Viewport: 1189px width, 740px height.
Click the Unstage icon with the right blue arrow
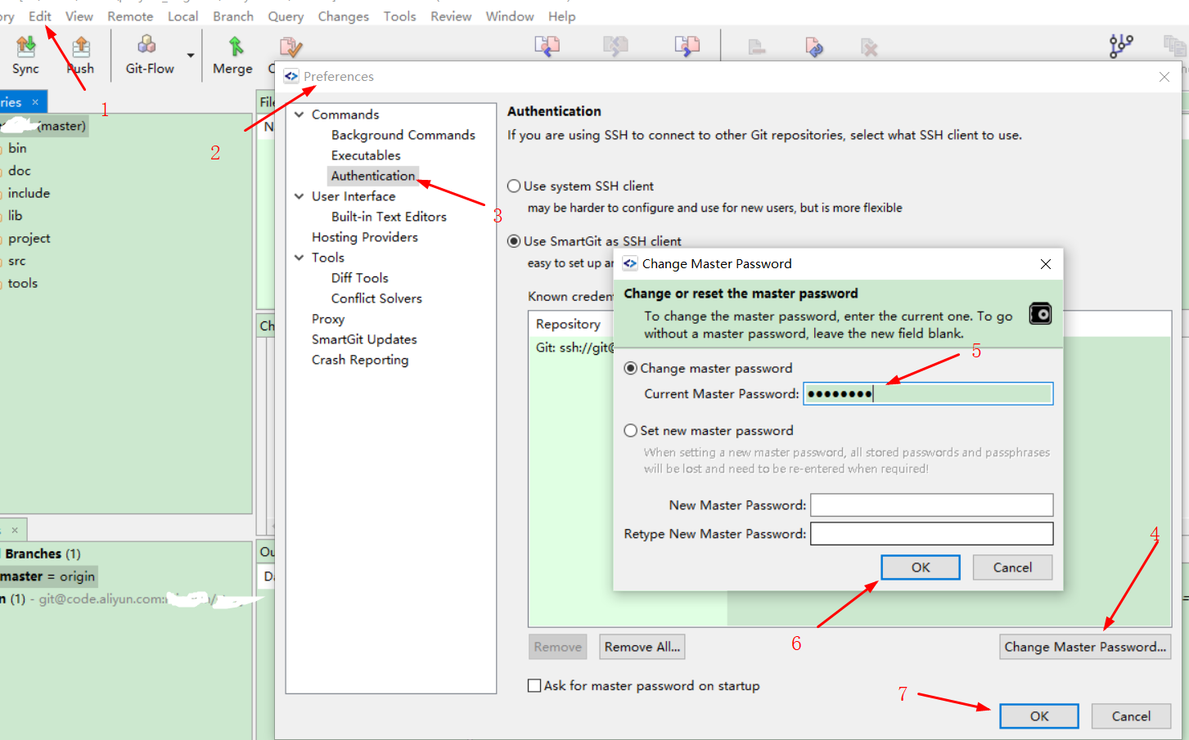click(687, 47)
